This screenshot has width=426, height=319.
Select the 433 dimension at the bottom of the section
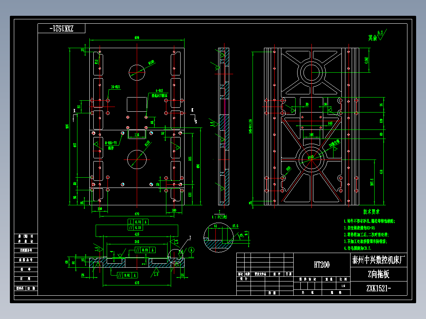coord(137,283)
